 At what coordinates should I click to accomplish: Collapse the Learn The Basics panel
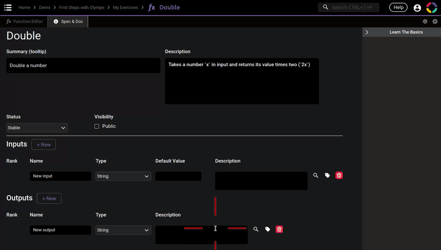tap(367, 32)
